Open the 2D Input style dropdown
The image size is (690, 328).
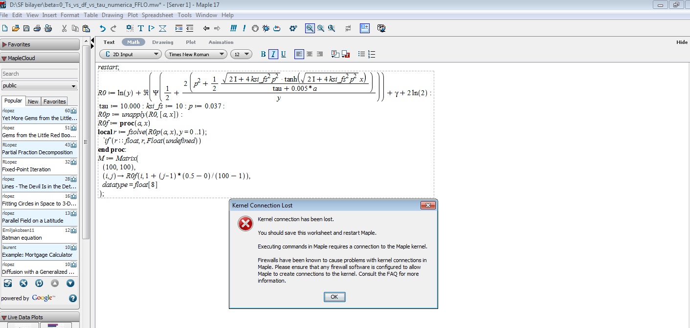[x=130, y=54]
